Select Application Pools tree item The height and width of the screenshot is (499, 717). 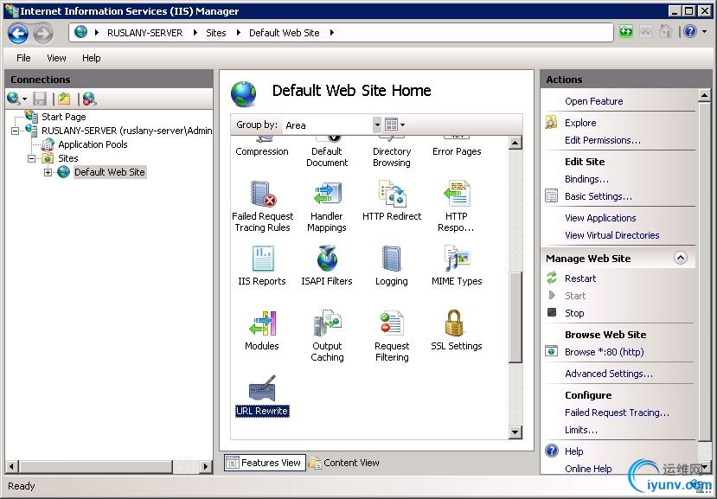point(93,144)
